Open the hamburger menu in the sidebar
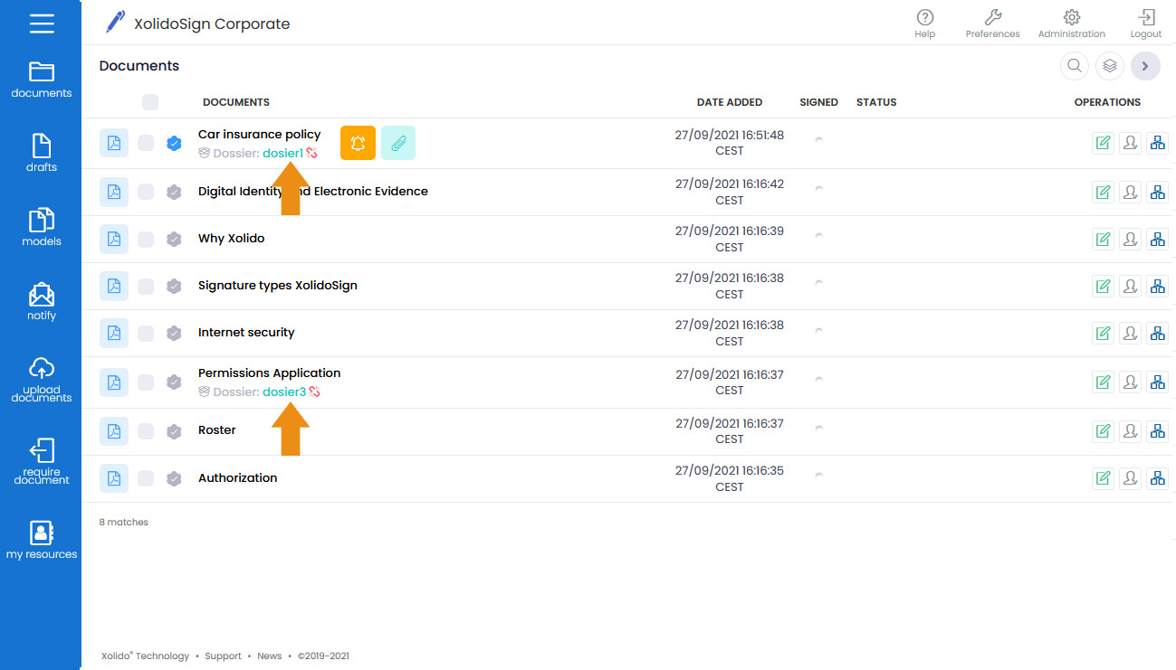Image resolution: width=1176 pixels, height=670 pixels. [42, 24]
